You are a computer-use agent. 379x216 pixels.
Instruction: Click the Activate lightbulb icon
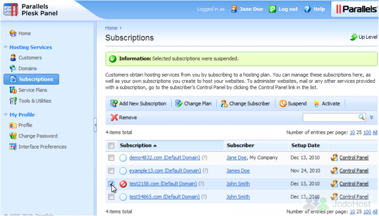click(x=316, y=104)
